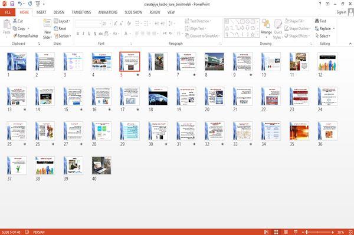Screen dimensions: 354x235
Task: Click Convert to SmartArt button
Action: [x=202, y=36]
